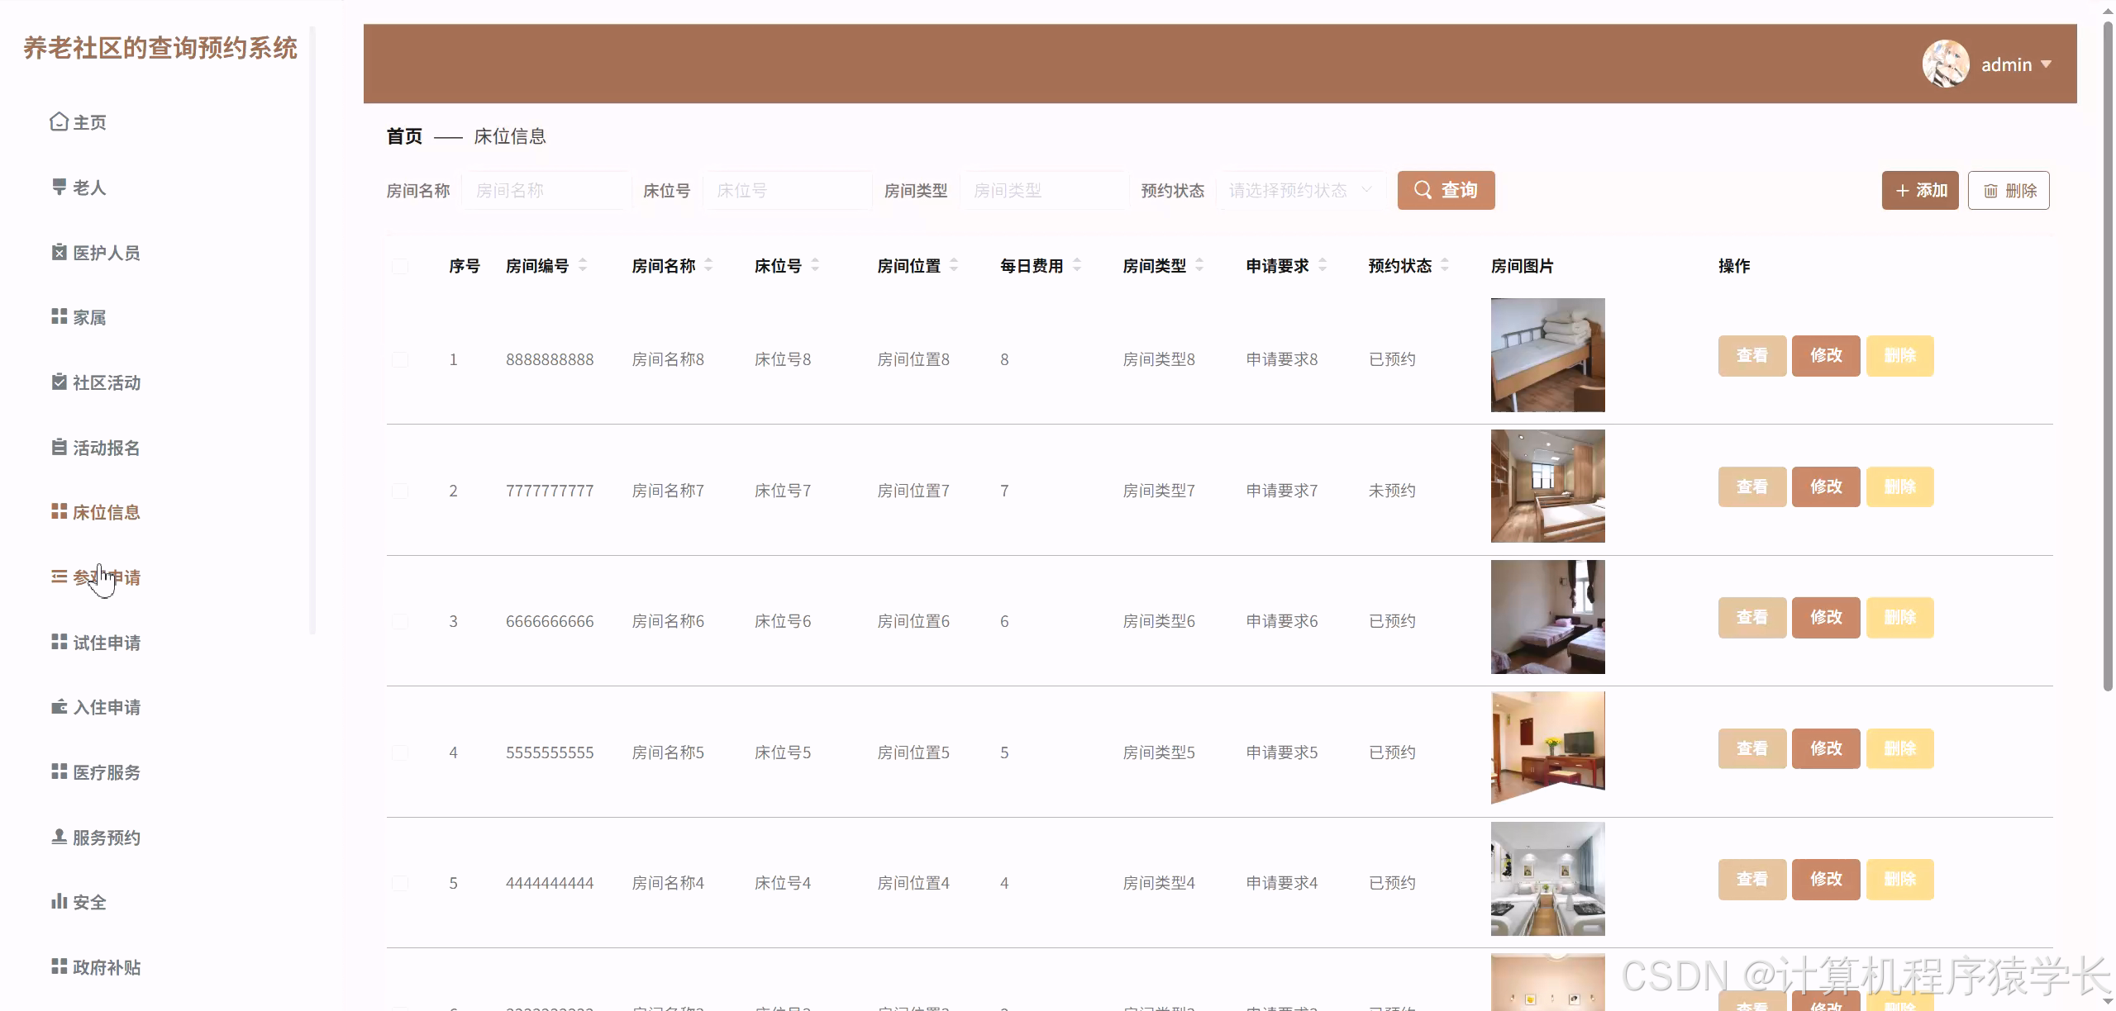Sort by 每日费用 column arrows
The width and height of the screenshot is (2116, 1011).
click(x=1077, y=265)
